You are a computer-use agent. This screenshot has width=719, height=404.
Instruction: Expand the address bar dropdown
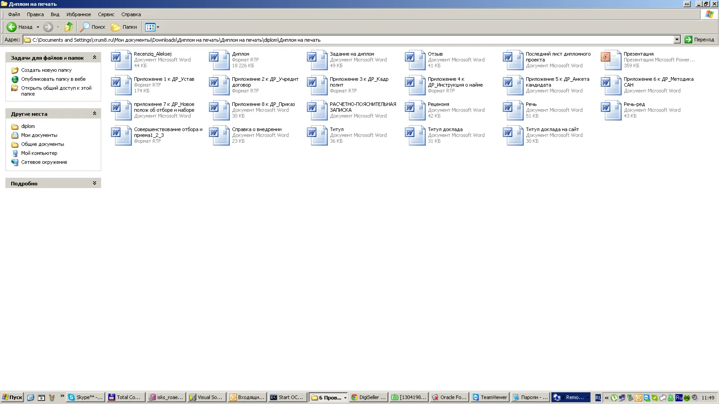[x=677, y=40]
